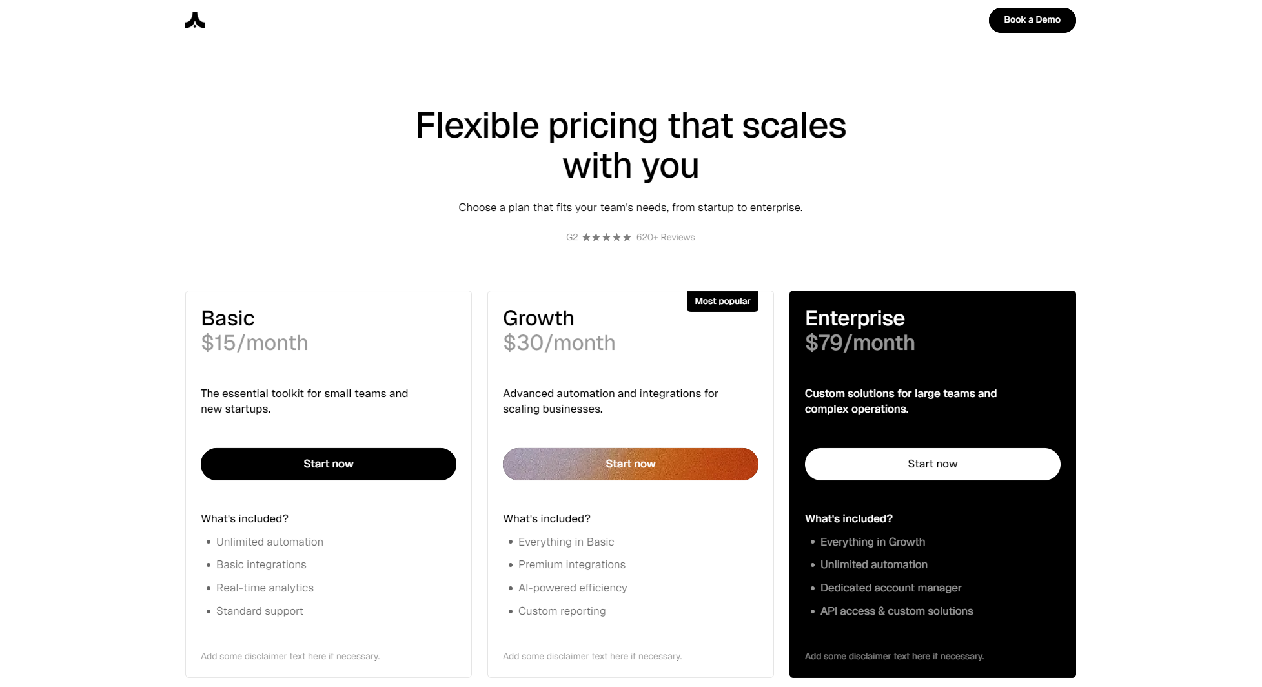Viewport: 1262px width, 687px height.
Task: Click Start now on the Basic plan
Action: click(328, 464)
